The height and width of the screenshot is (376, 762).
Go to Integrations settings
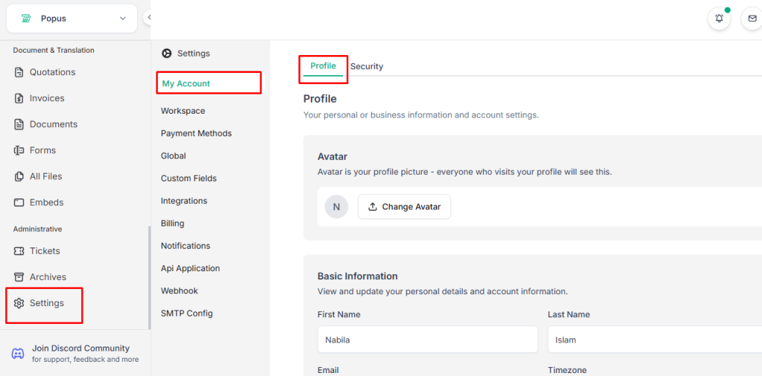184,201
